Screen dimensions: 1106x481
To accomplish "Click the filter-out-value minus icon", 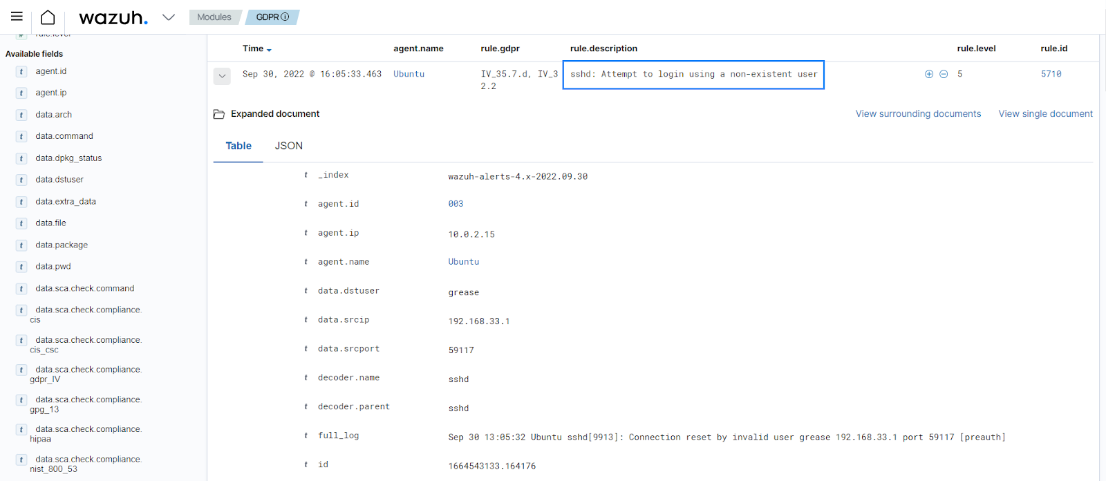I will (x=944, y=74).
